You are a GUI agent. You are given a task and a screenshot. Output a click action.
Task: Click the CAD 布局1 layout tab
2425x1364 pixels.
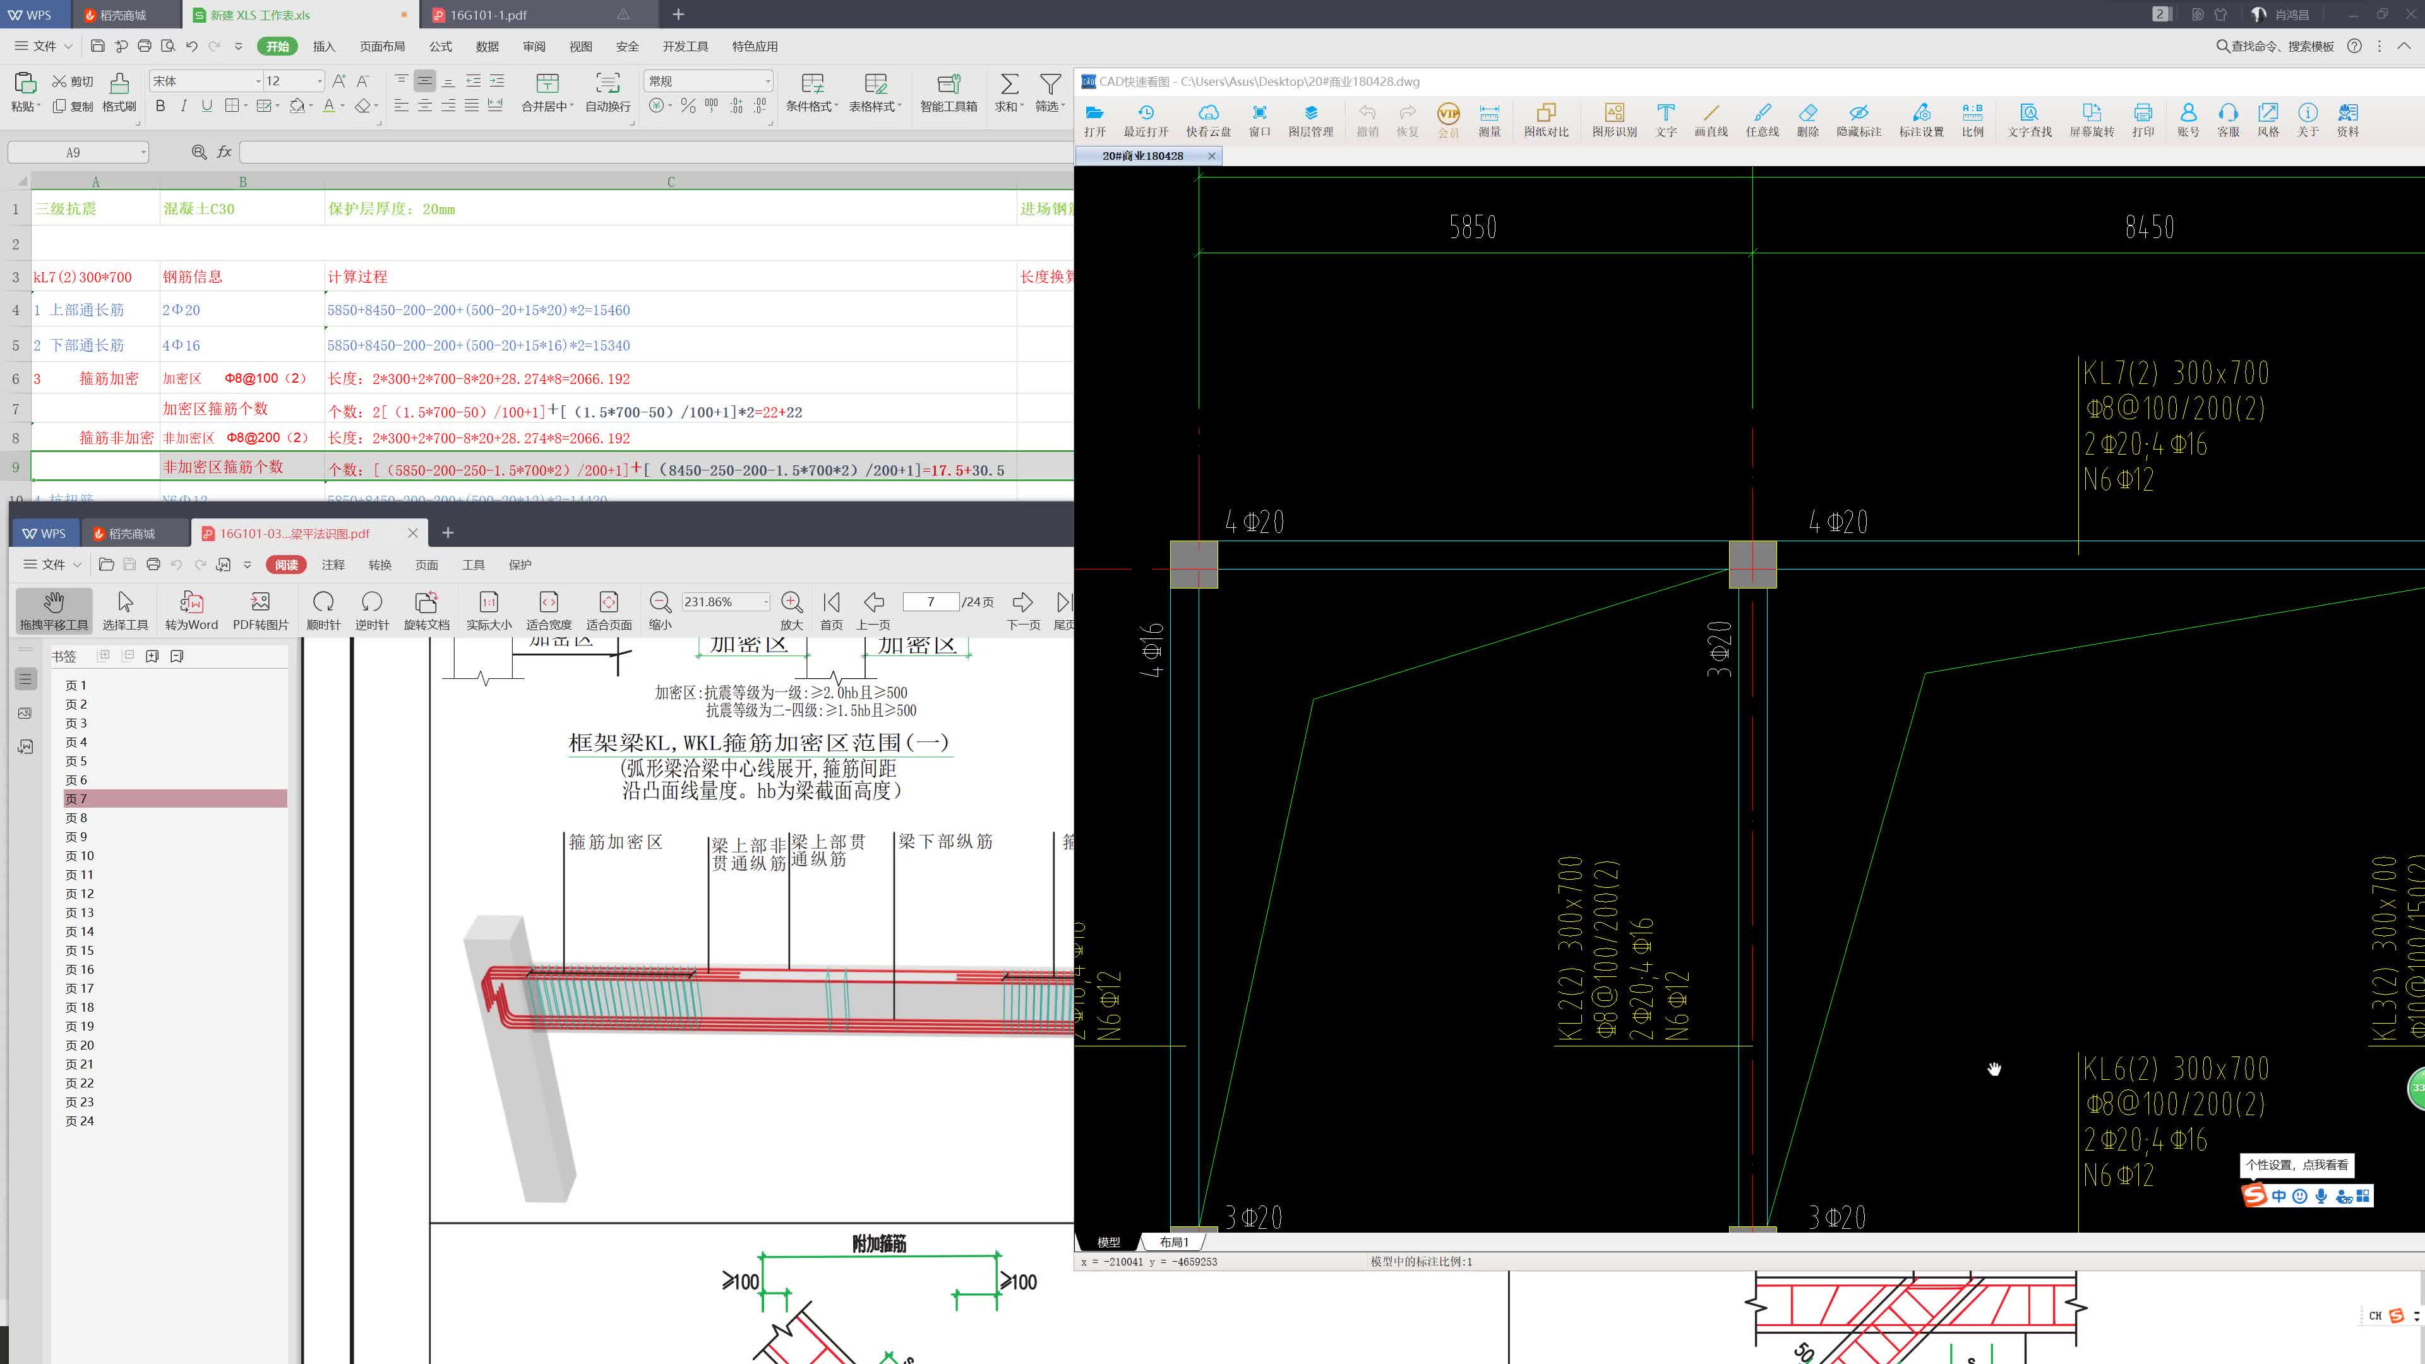coord(1173,1241)
